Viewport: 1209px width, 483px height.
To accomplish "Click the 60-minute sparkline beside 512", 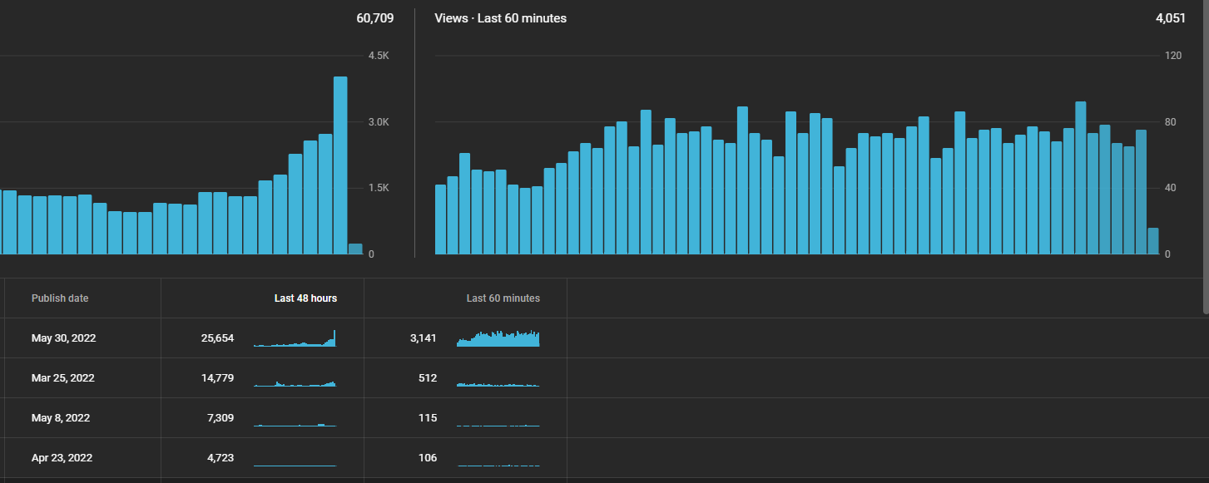I will click(x=498, y=384).
